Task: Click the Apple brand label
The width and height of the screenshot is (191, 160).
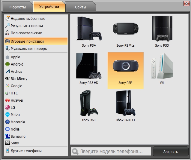Action: point(15,57)
